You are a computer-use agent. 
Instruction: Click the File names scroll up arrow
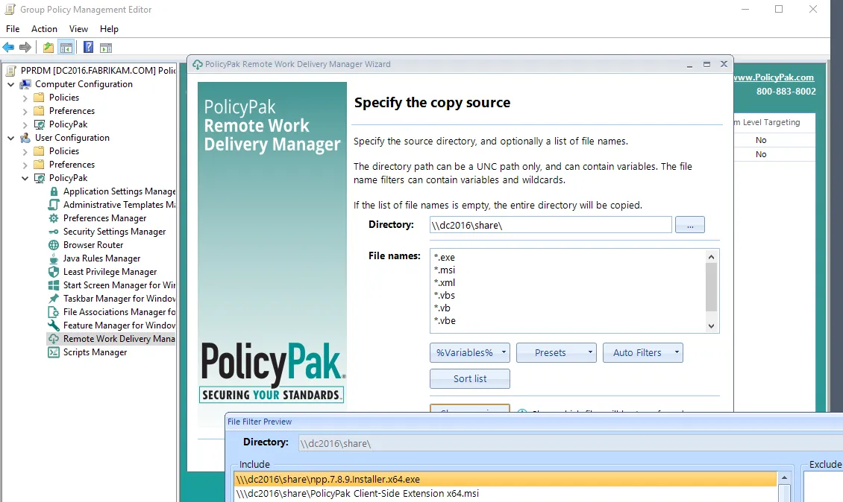click(x=711, y=257)
